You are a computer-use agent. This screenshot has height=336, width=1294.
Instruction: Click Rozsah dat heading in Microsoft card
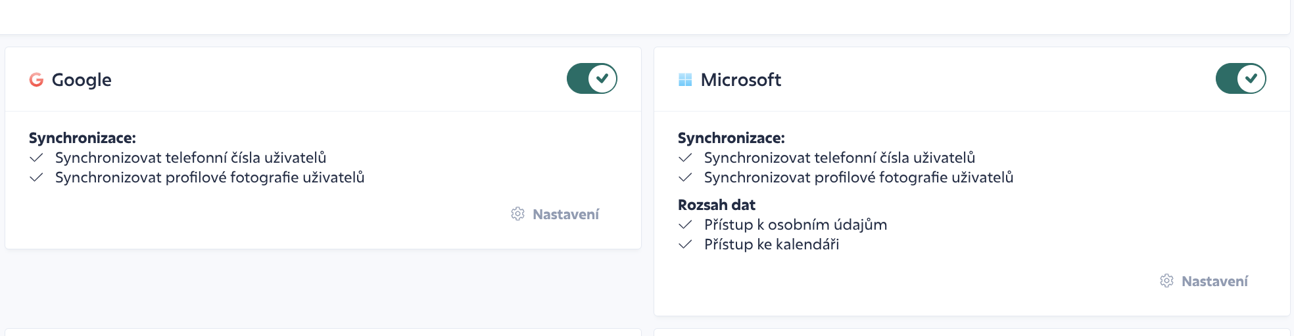coord(717,205)
